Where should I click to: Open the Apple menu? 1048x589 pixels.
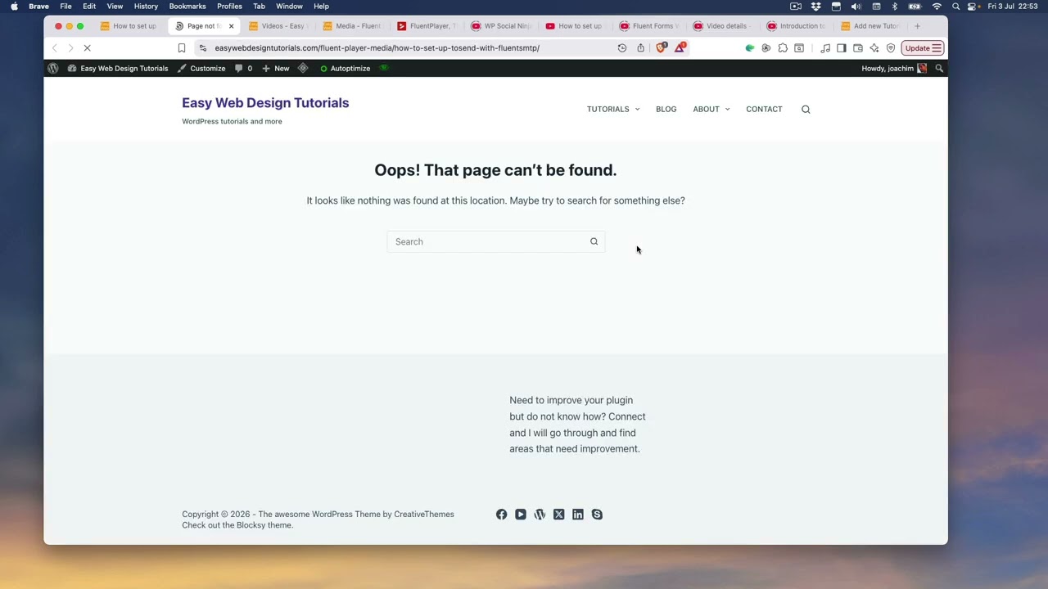14,7
